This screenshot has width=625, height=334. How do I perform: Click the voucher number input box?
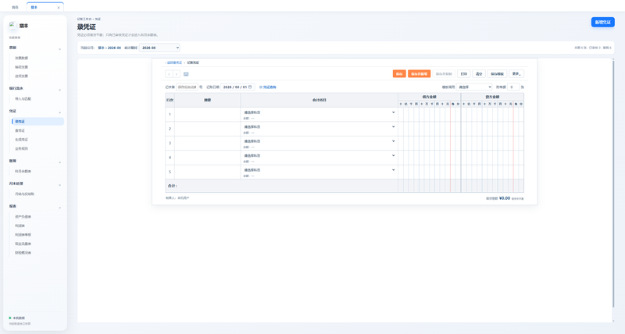tap(187, 87)
